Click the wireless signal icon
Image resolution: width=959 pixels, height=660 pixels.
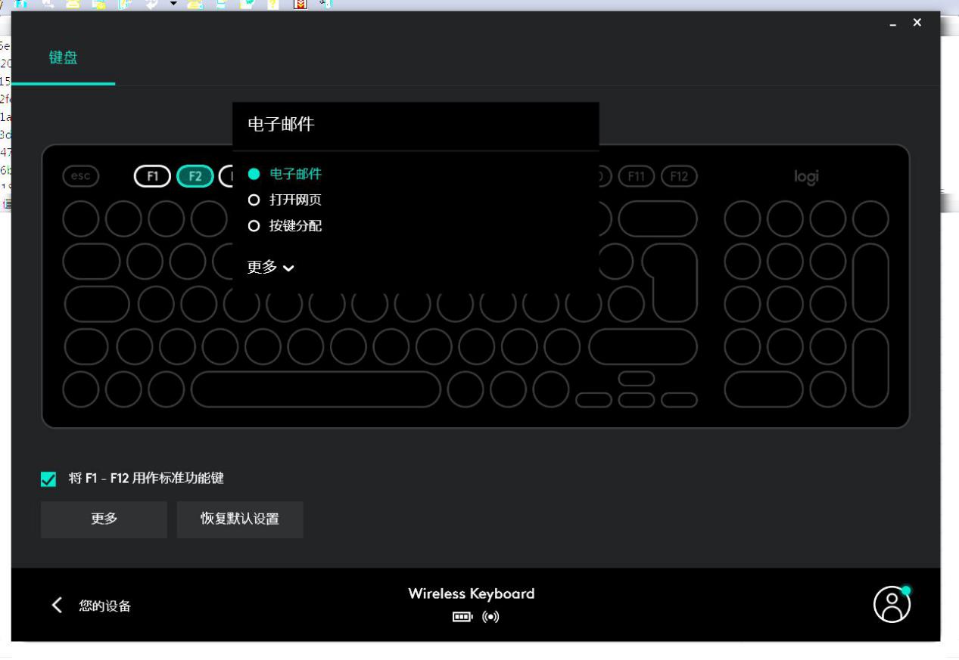[490, 616]
